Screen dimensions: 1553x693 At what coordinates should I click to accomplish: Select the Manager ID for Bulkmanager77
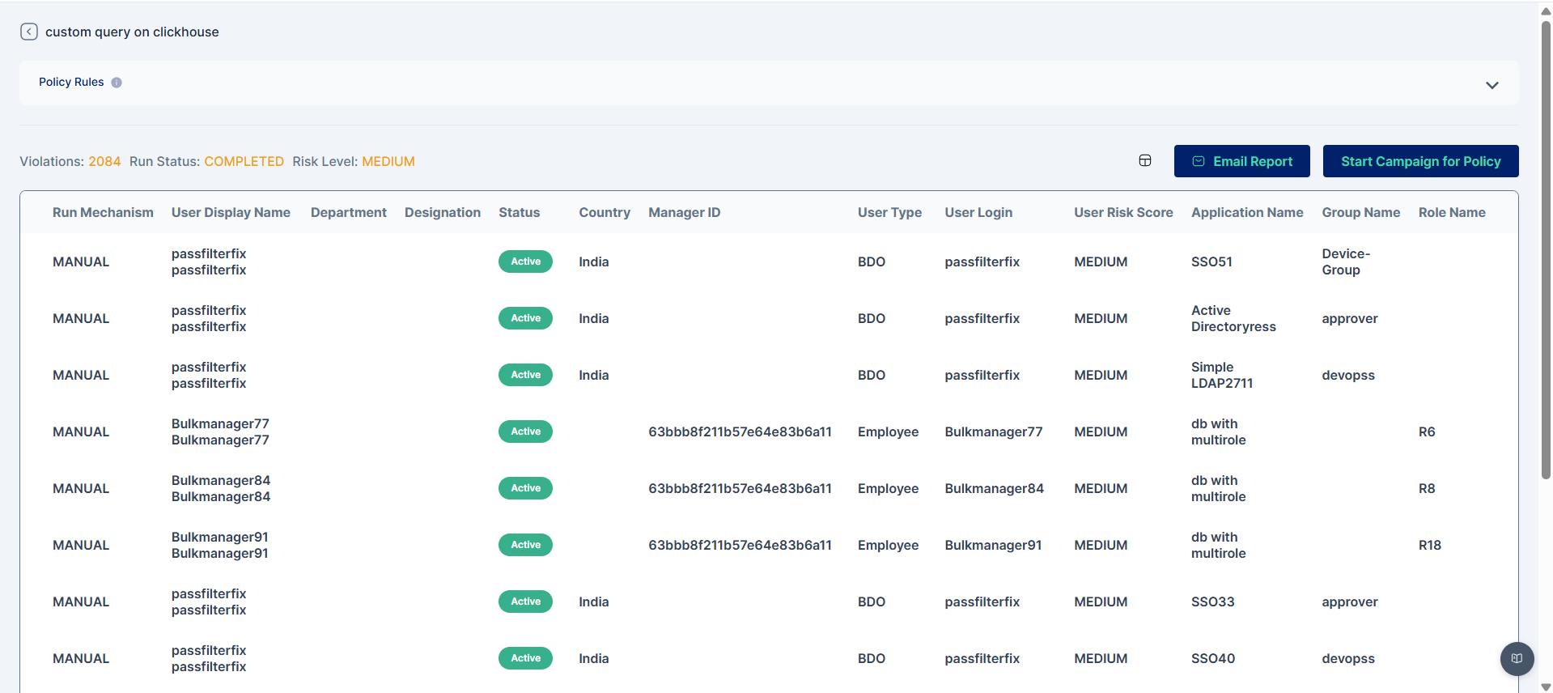739,432
